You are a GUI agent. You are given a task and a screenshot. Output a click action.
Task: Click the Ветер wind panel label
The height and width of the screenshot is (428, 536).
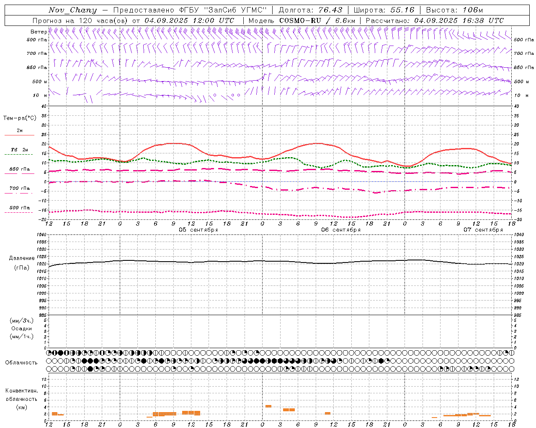[39, 32]
